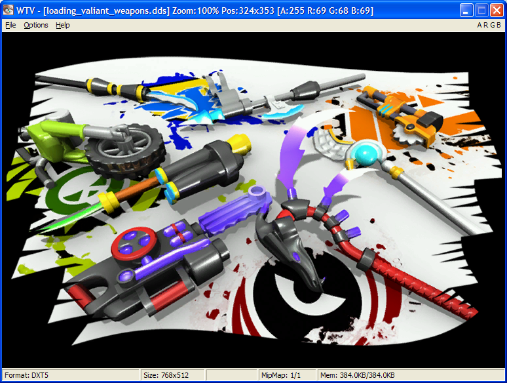Click the title bar text loading_valiant_weapons.dds
Image resolution: width=507 pixels, height=383 pixels.
click(106, 10)
